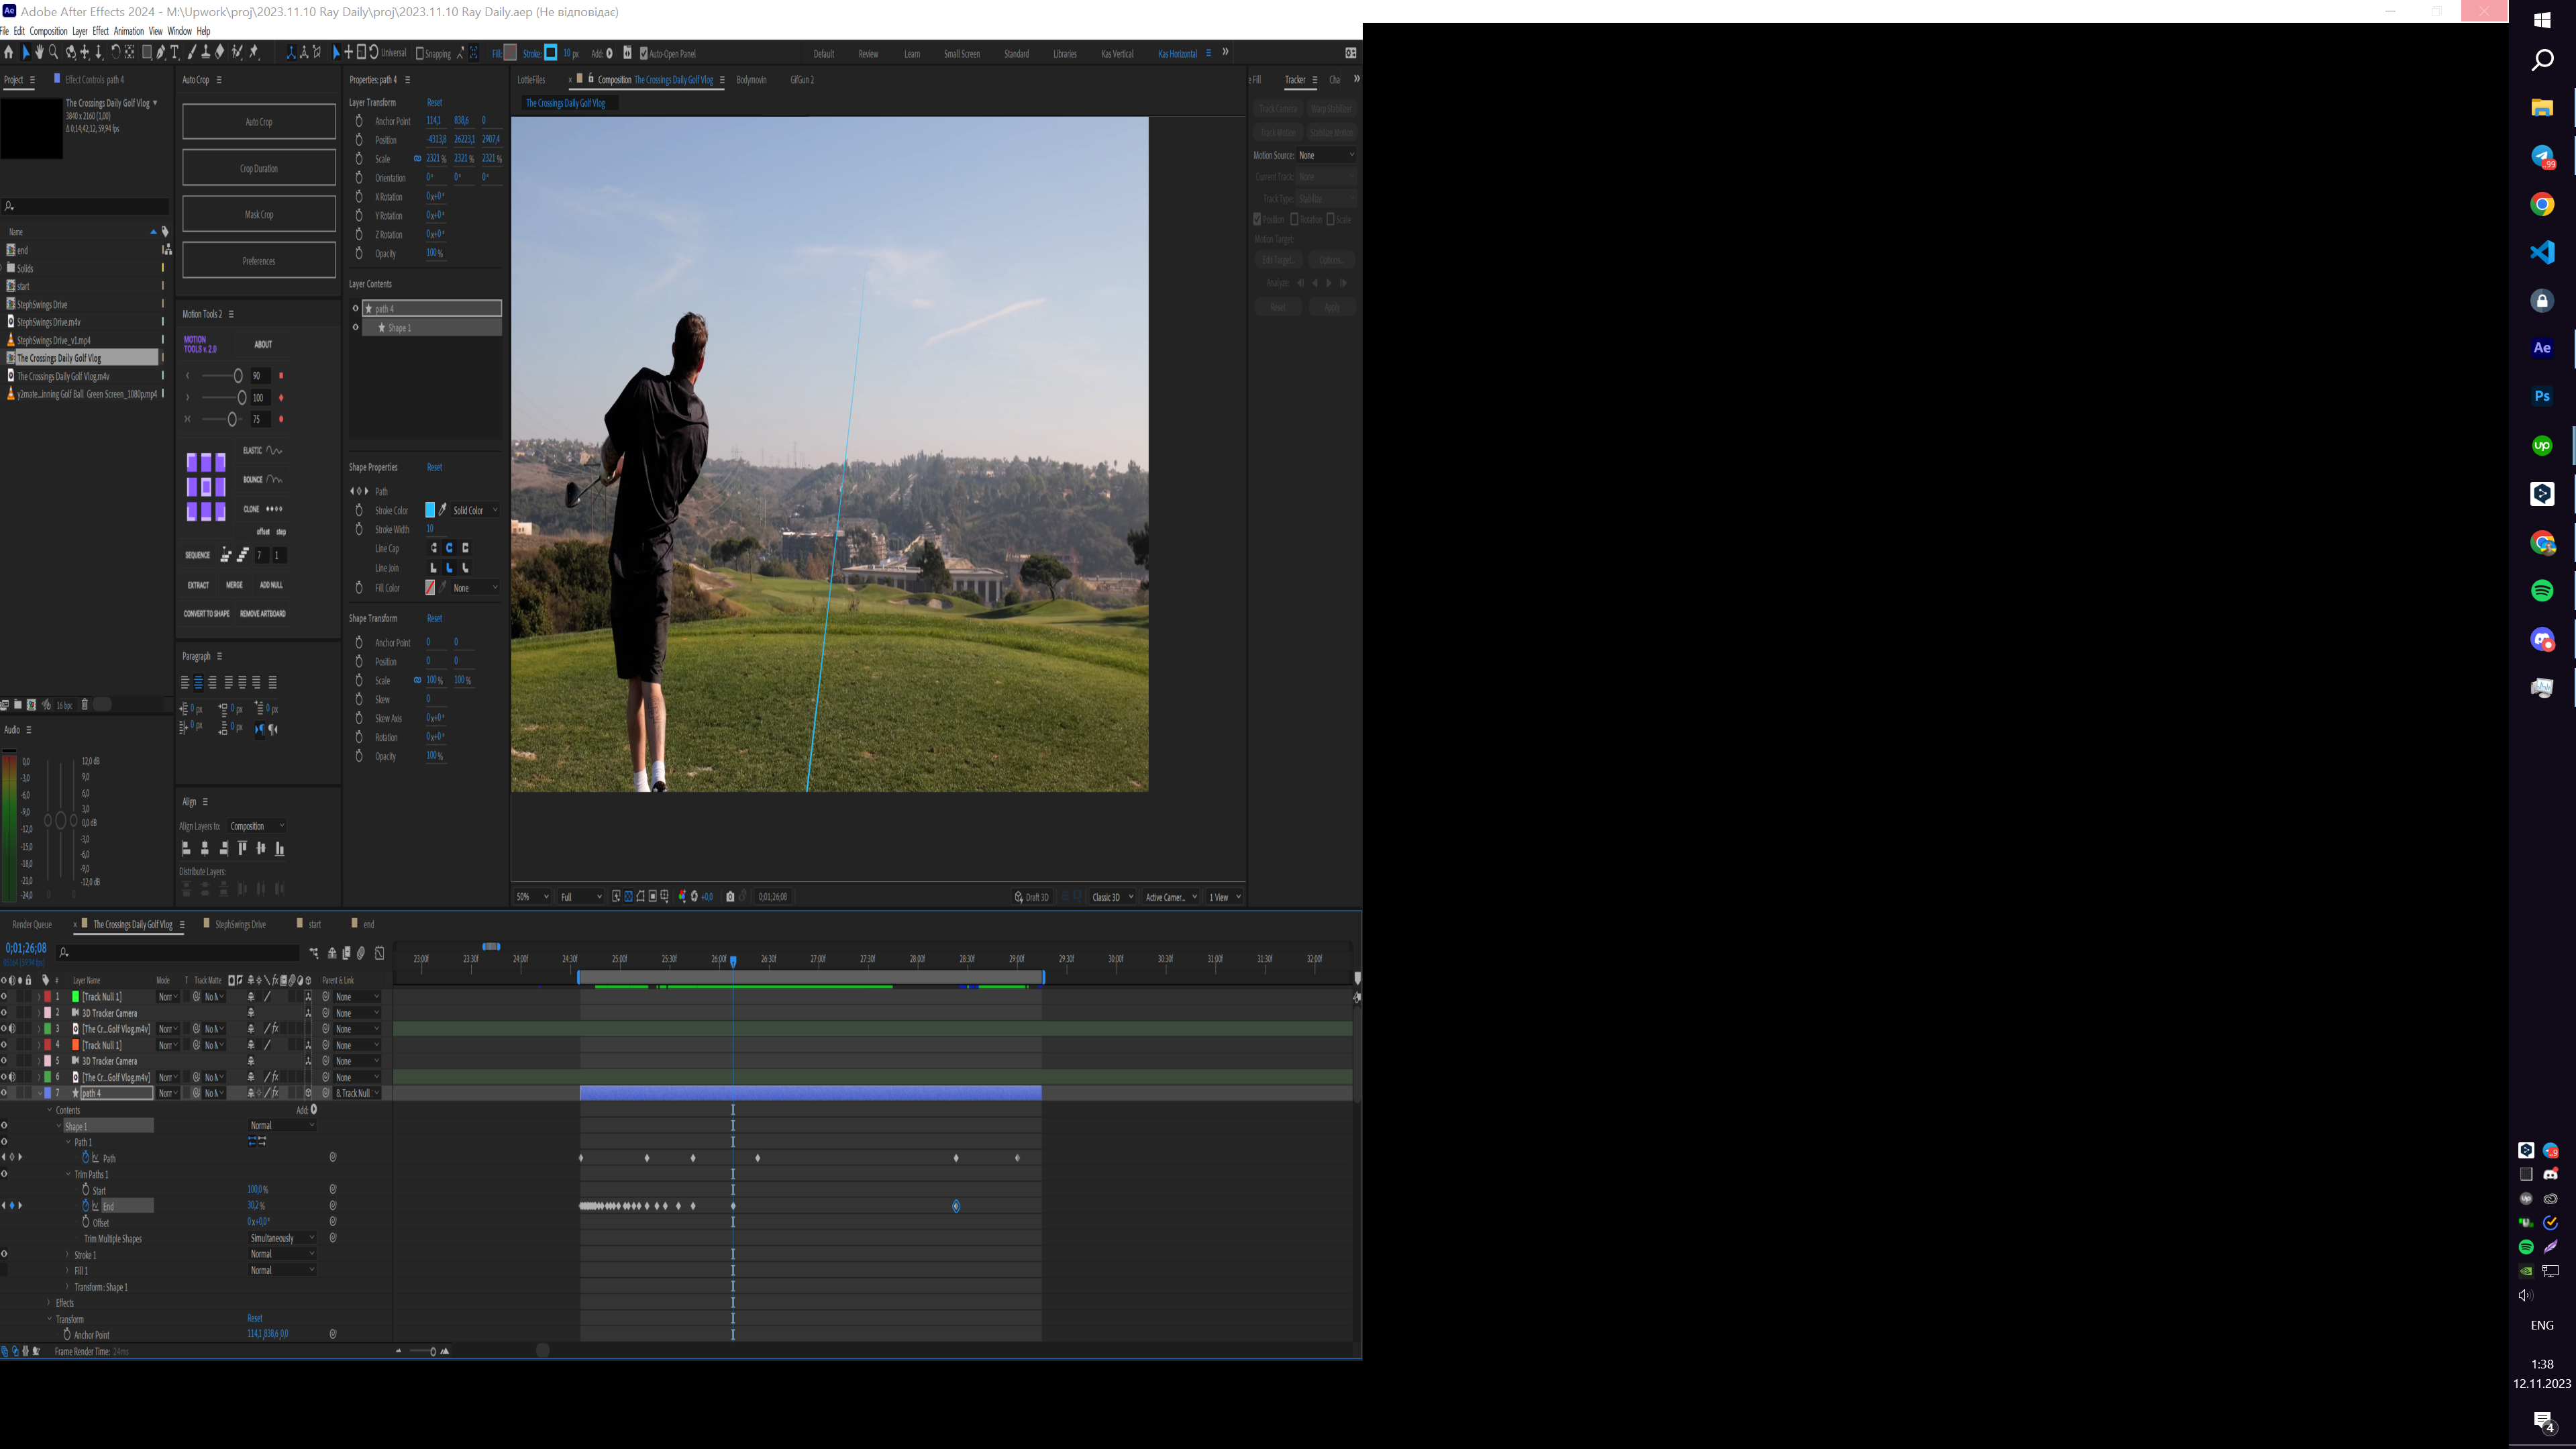Select the Puppet Pin tool
Image resolution: width=2576 pixels, height=1449 pixels.
click(255, 53)
